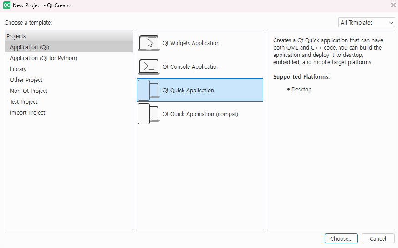Choose Import Project from the list
Viewport: 398px width, 248px height.
pyautogui.click(x=28, y=112)
